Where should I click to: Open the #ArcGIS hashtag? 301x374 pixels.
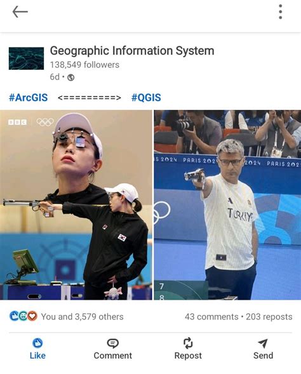[x=28, y=98]
